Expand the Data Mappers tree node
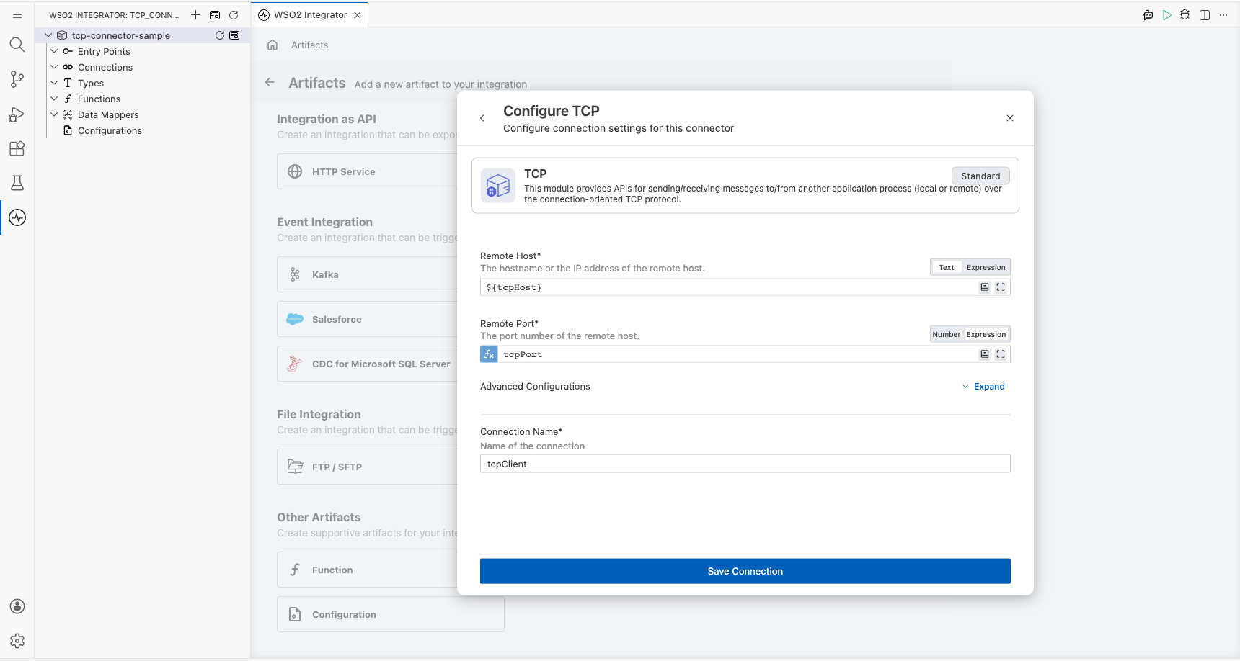Screen dimensions: 1240x661 54,114
